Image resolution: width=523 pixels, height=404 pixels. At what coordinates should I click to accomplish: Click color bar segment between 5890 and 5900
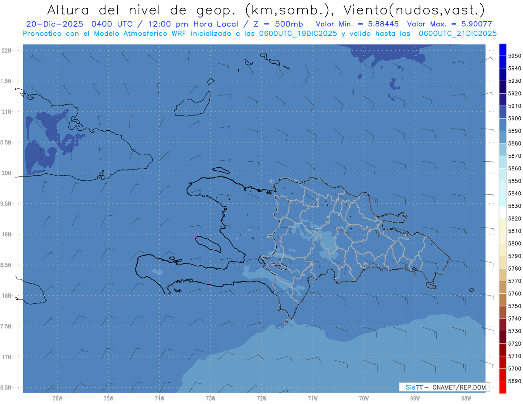(503, 125)
